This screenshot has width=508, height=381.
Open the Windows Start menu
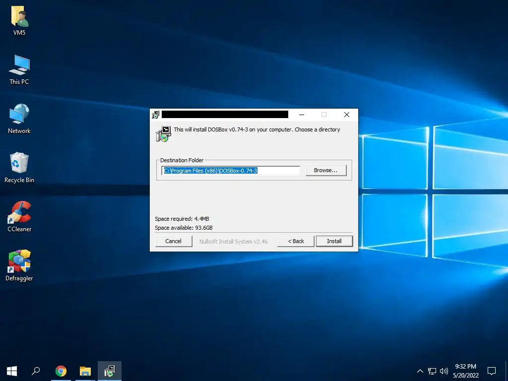(x=12, y=371)
